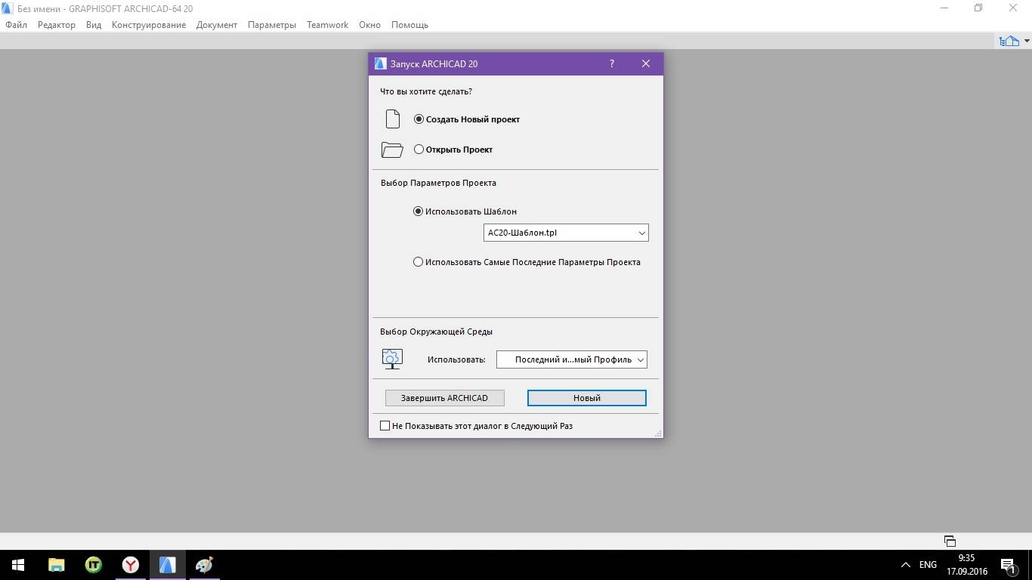The image size is (1032, 580).
Task: Click Что вы хотите сделать? label
Action: click(x=426, y=91)
